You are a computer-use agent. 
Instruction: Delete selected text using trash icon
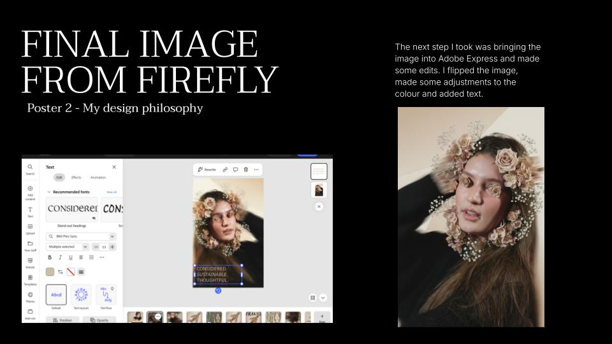(246, 169)
